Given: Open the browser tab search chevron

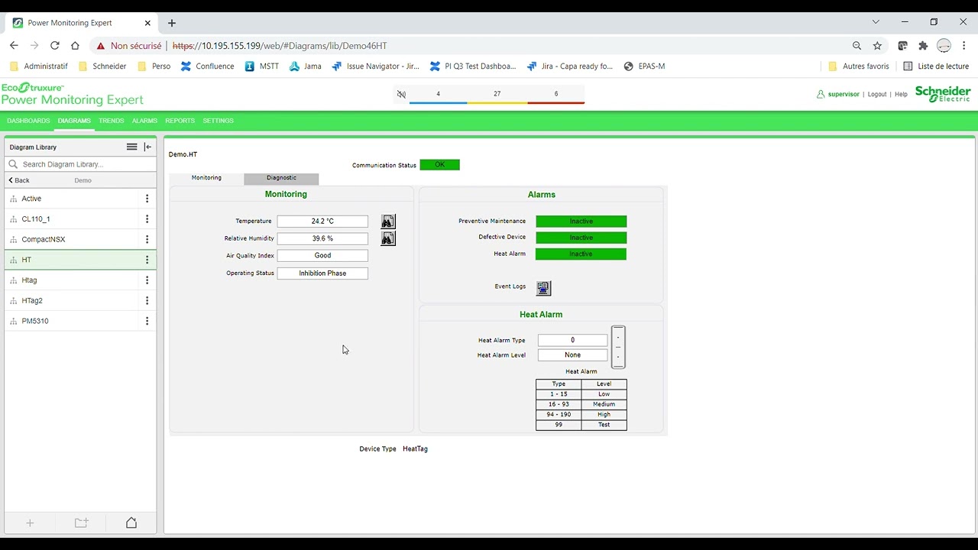Looking at the screenshot, I should (876, 22).
